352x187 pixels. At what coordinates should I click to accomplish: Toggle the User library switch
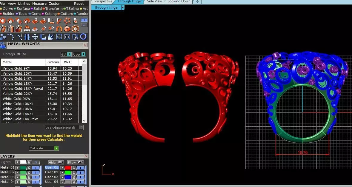[83, 54]
